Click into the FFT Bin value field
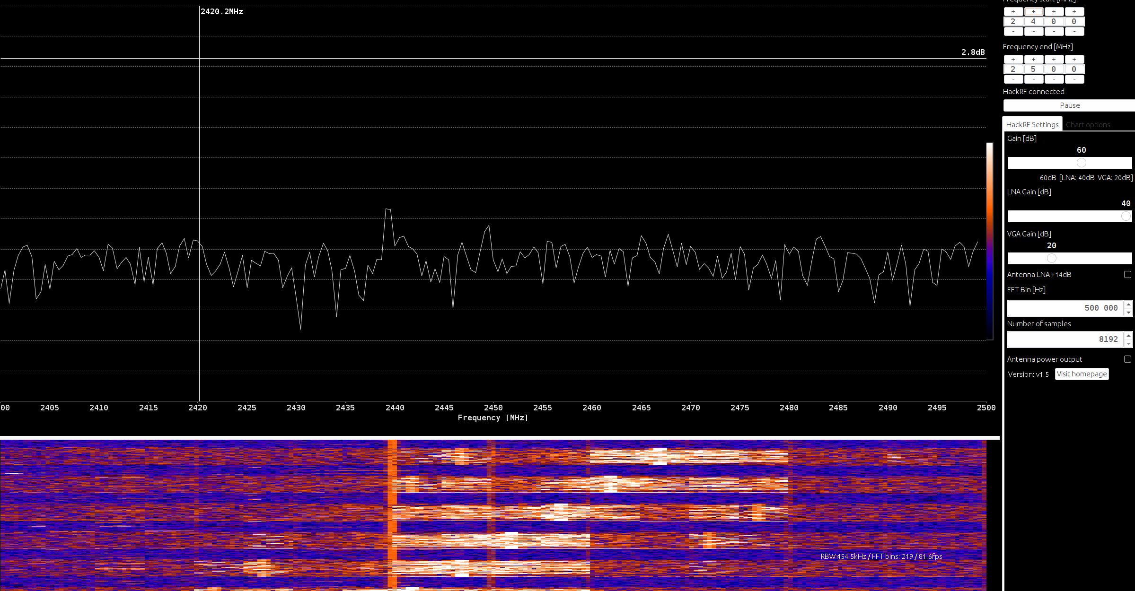1135x591 pixels. [1065, 308]
